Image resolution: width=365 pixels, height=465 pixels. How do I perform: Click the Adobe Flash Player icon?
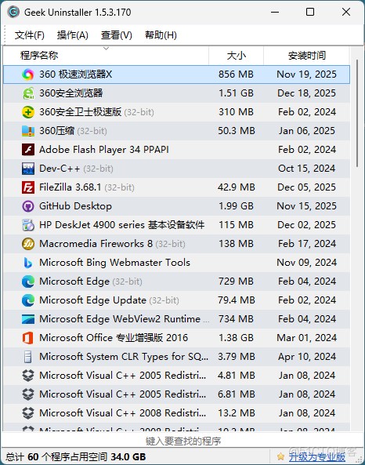28,150
